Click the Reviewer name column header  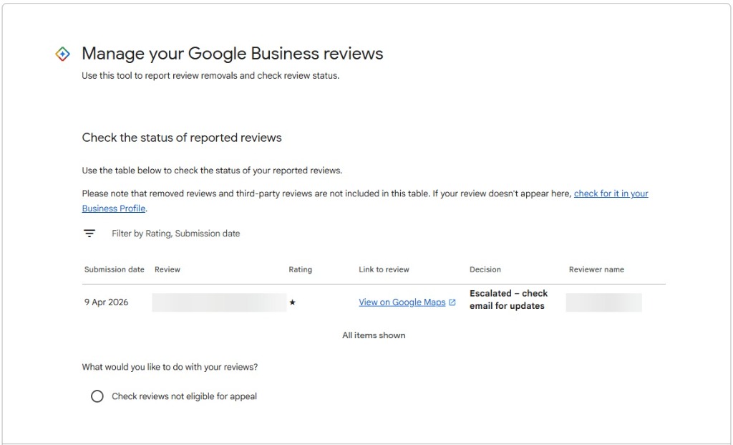pos(596,269)
